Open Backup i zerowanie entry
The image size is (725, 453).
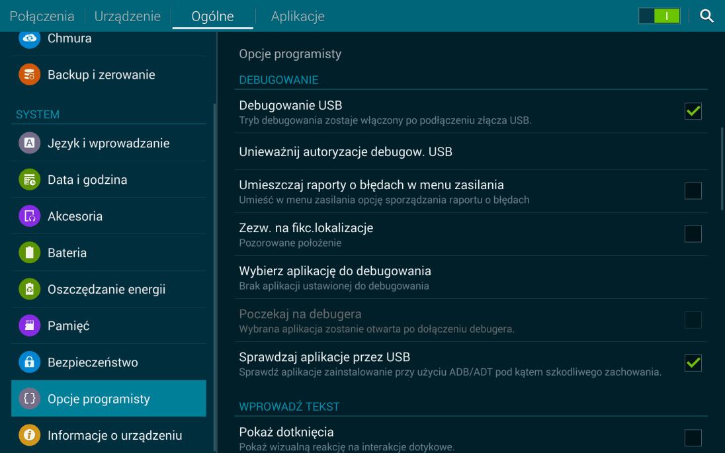tap(108, 75)
